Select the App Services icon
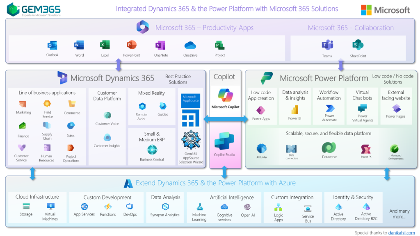Viewport: 420px width, 236px height. pyautogui.click(x=84, y=206)
